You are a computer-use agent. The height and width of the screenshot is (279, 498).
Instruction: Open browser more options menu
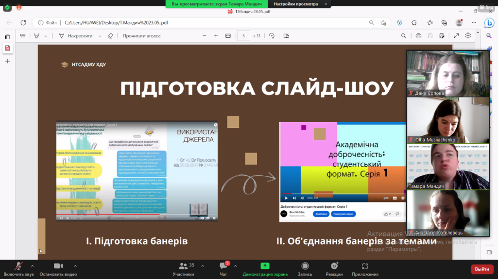point(474,23)
